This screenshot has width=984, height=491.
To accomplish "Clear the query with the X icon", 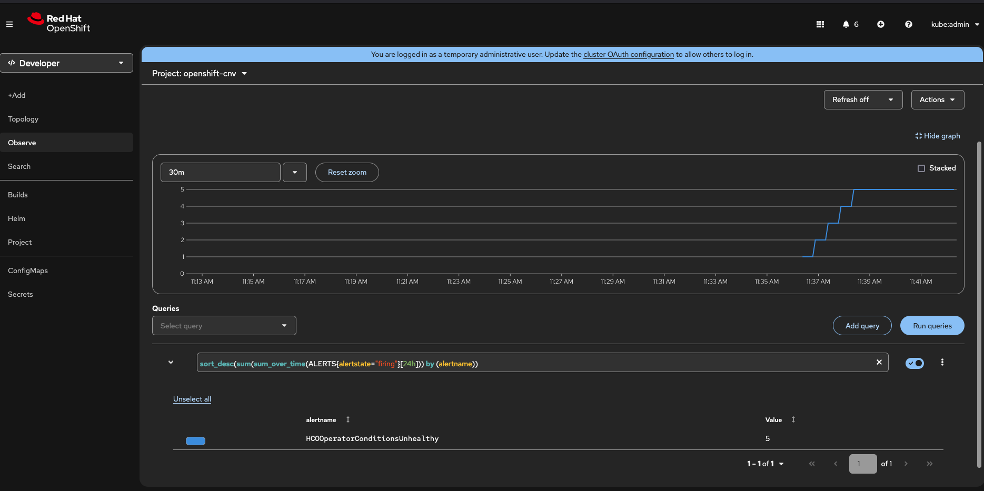I will (879, 362).
